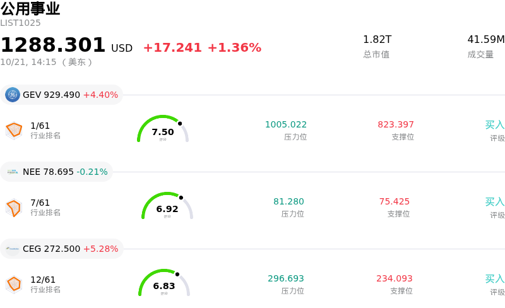Click NEE resistance level 81.280

pyautogui.click(x=288, y=201)
